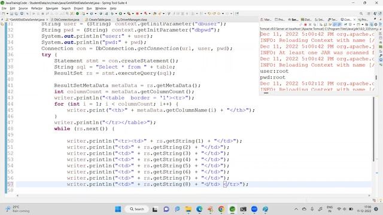Open Windows Start menu
This screenshot has width=383, height=215.
point(118,209)
